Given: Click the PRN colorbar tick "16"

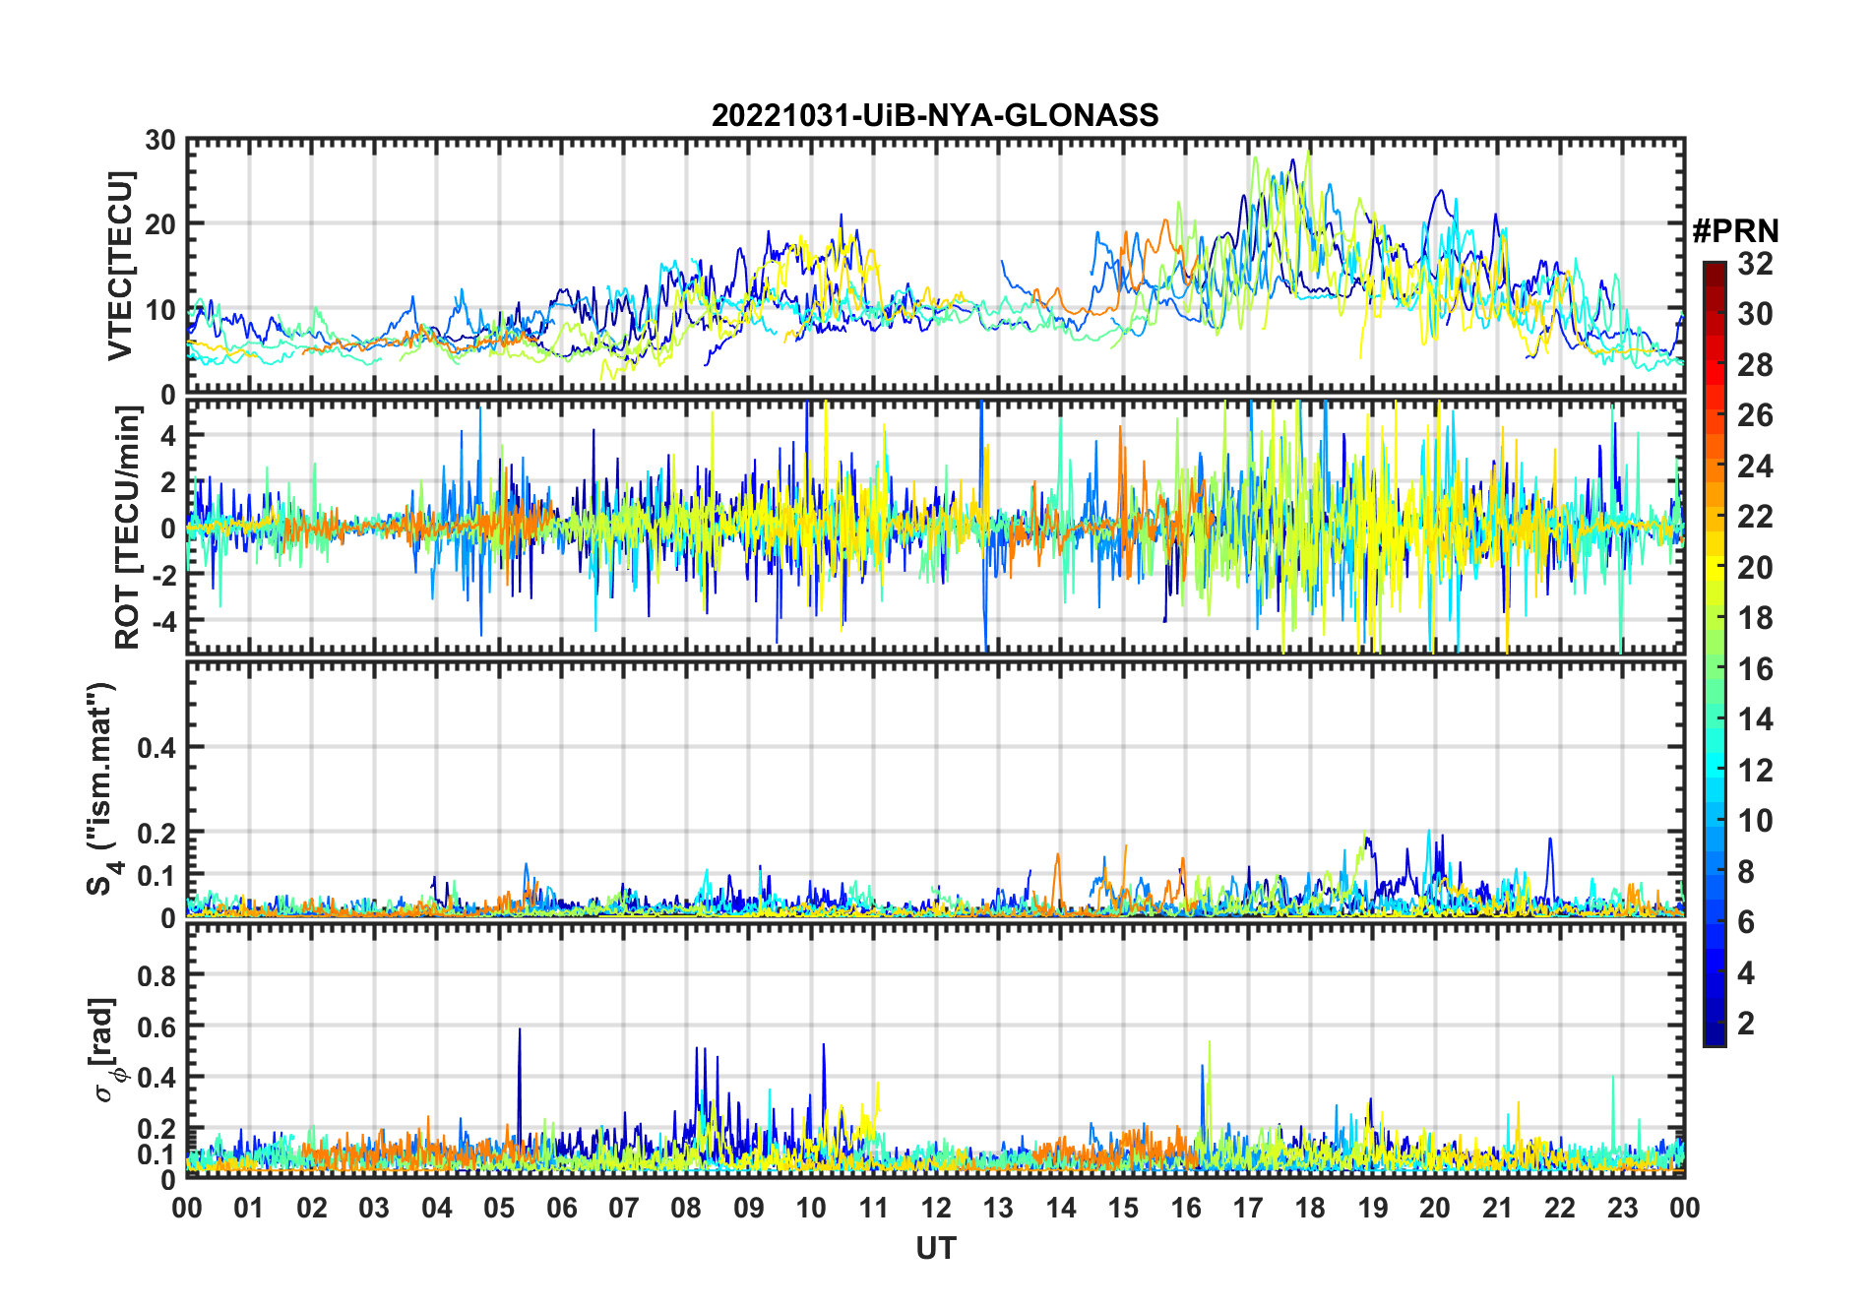Looking at the screenshot, I should coord(1755,669).
